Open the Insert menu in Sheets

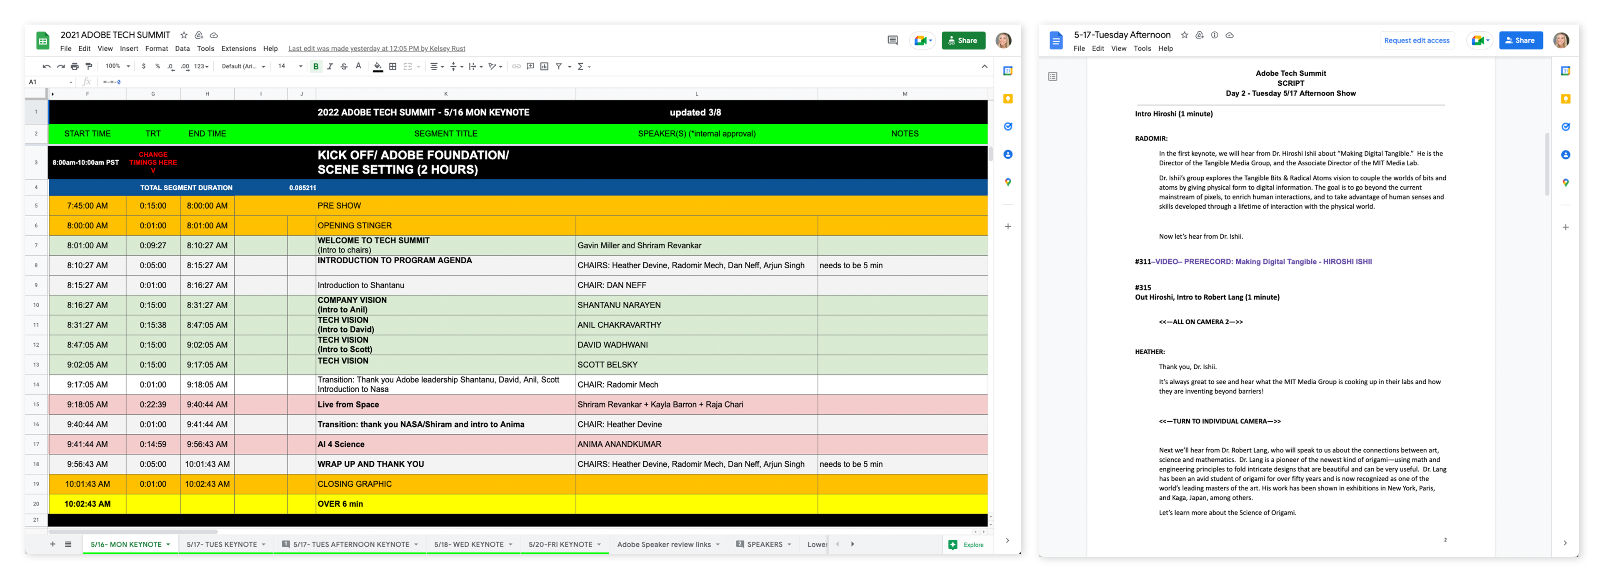point(129,48)
